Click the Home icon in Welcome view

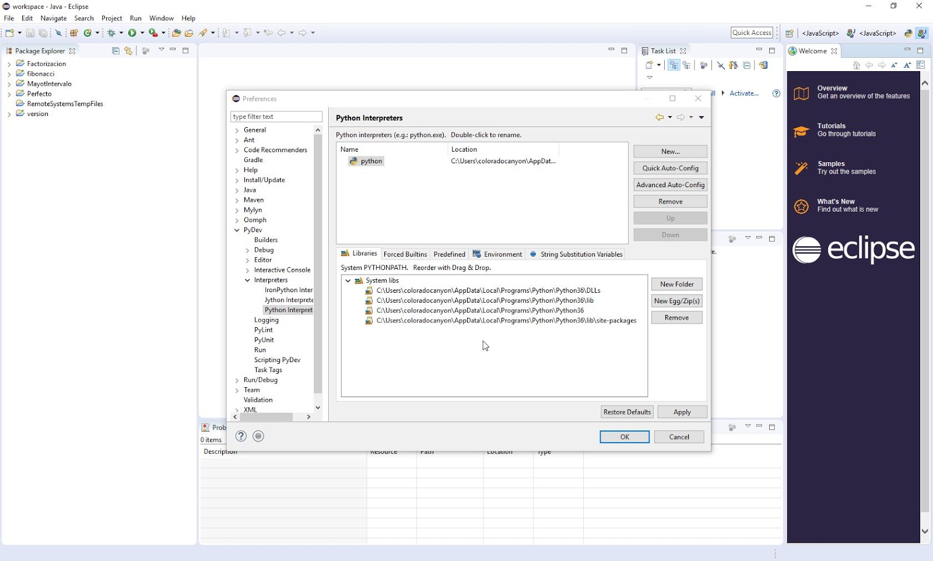tap(857, 65)
